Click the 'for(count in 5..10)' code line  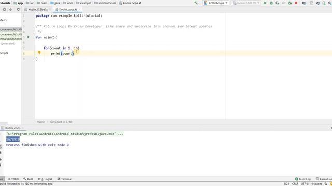click(x=61, y=48)
